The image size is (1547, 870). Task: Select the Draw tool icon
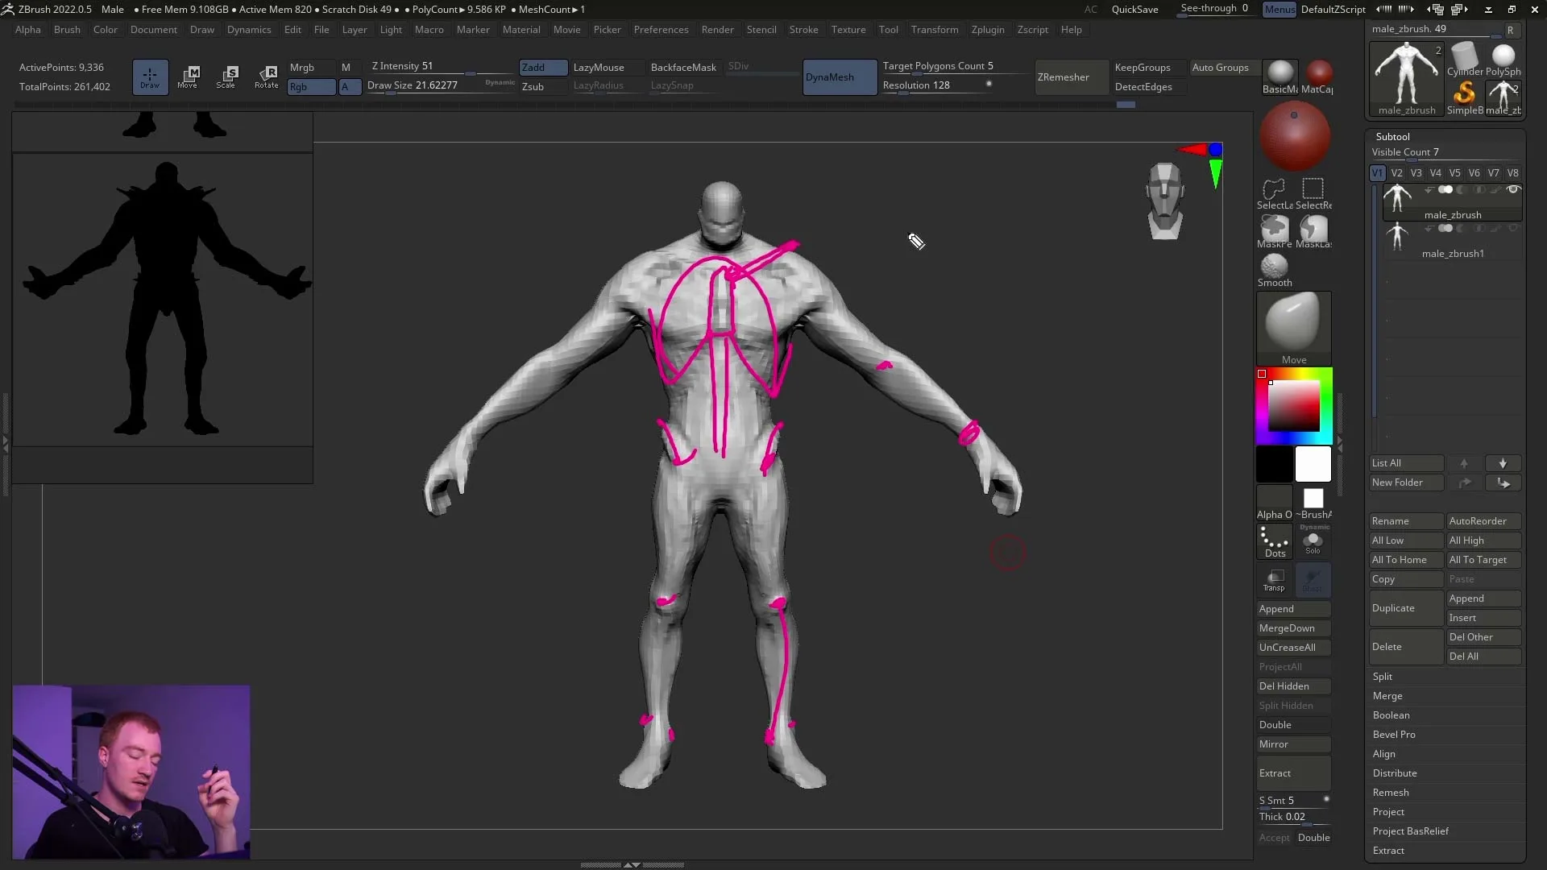(149, 76)
